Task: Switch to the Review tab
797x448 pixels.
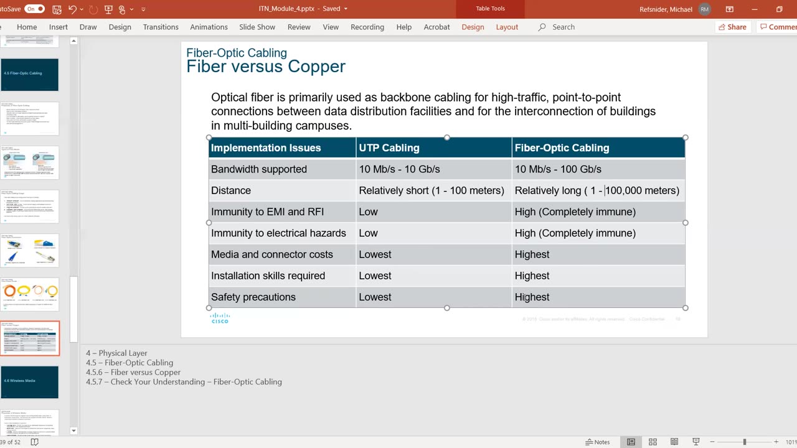Action: point(299,27)
